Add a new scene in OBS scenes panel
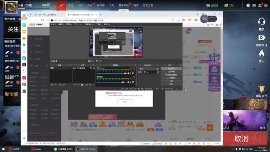This screenshot has width=270, height=152. point(52,85)
